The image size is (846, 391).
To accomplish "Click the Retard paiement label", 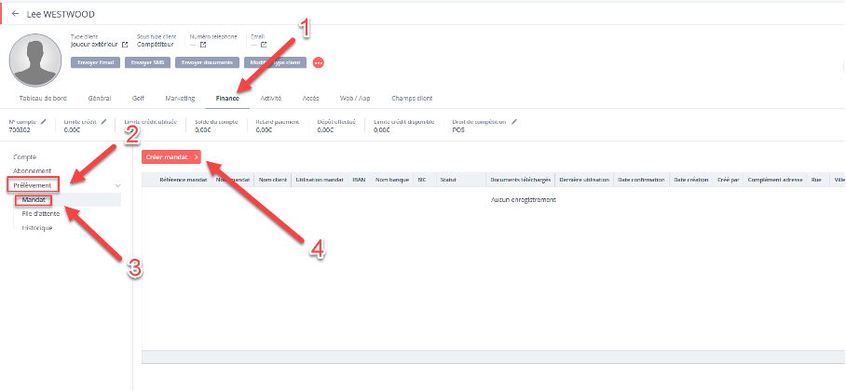I will (x=278, y=122).
